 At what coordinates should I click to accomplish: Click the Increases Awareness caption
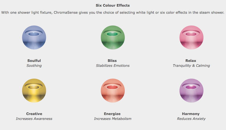coord(34,119)
